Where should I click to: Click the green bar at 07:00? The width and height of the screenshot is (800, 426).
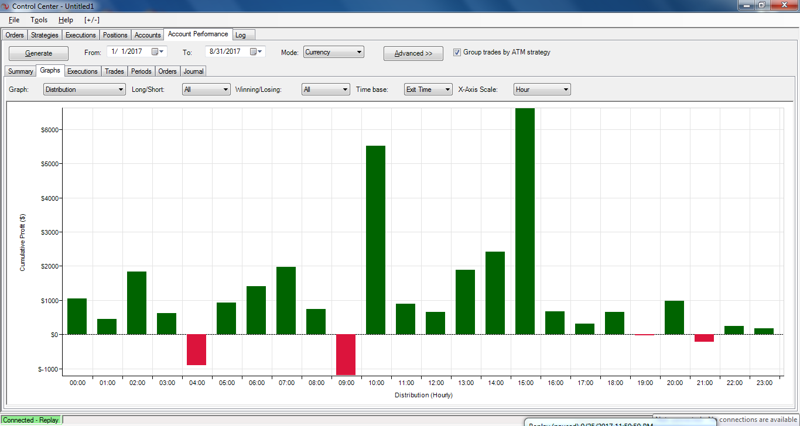[x=286, y=300]
